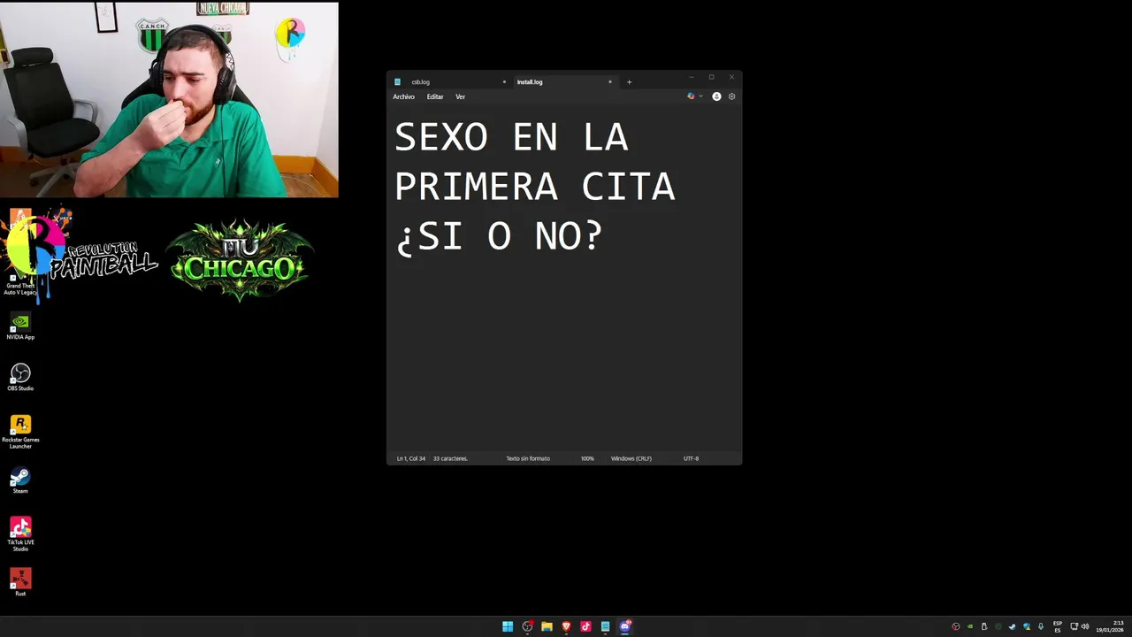Screen dimensions: 1132x637
Task: Open the ESP language indicator
Action: pyautogui.click(x=1058, y=626)
